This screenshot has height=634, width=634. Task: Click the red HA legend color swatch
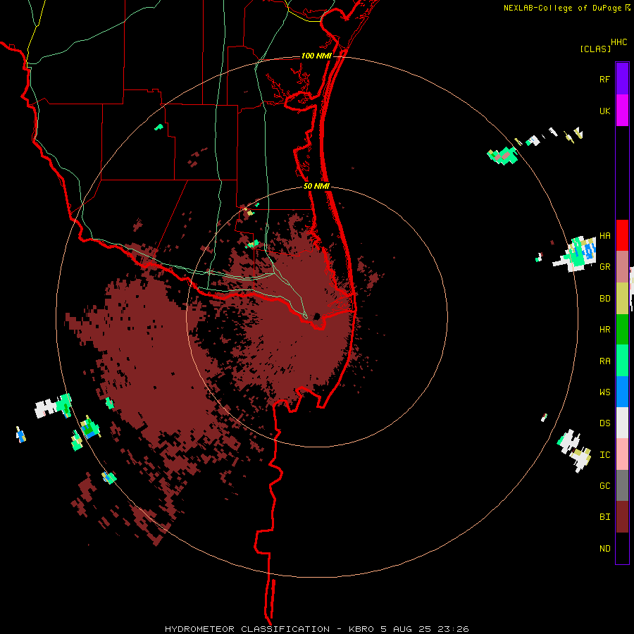(x=622, y=235)
